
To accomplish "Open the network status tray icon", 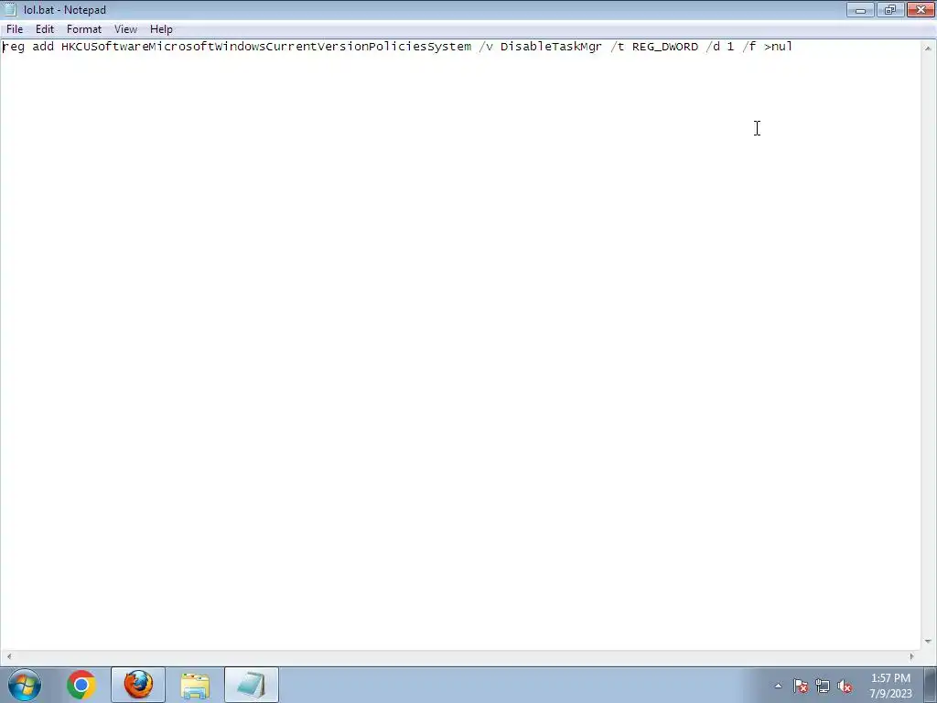I will 823,686.
